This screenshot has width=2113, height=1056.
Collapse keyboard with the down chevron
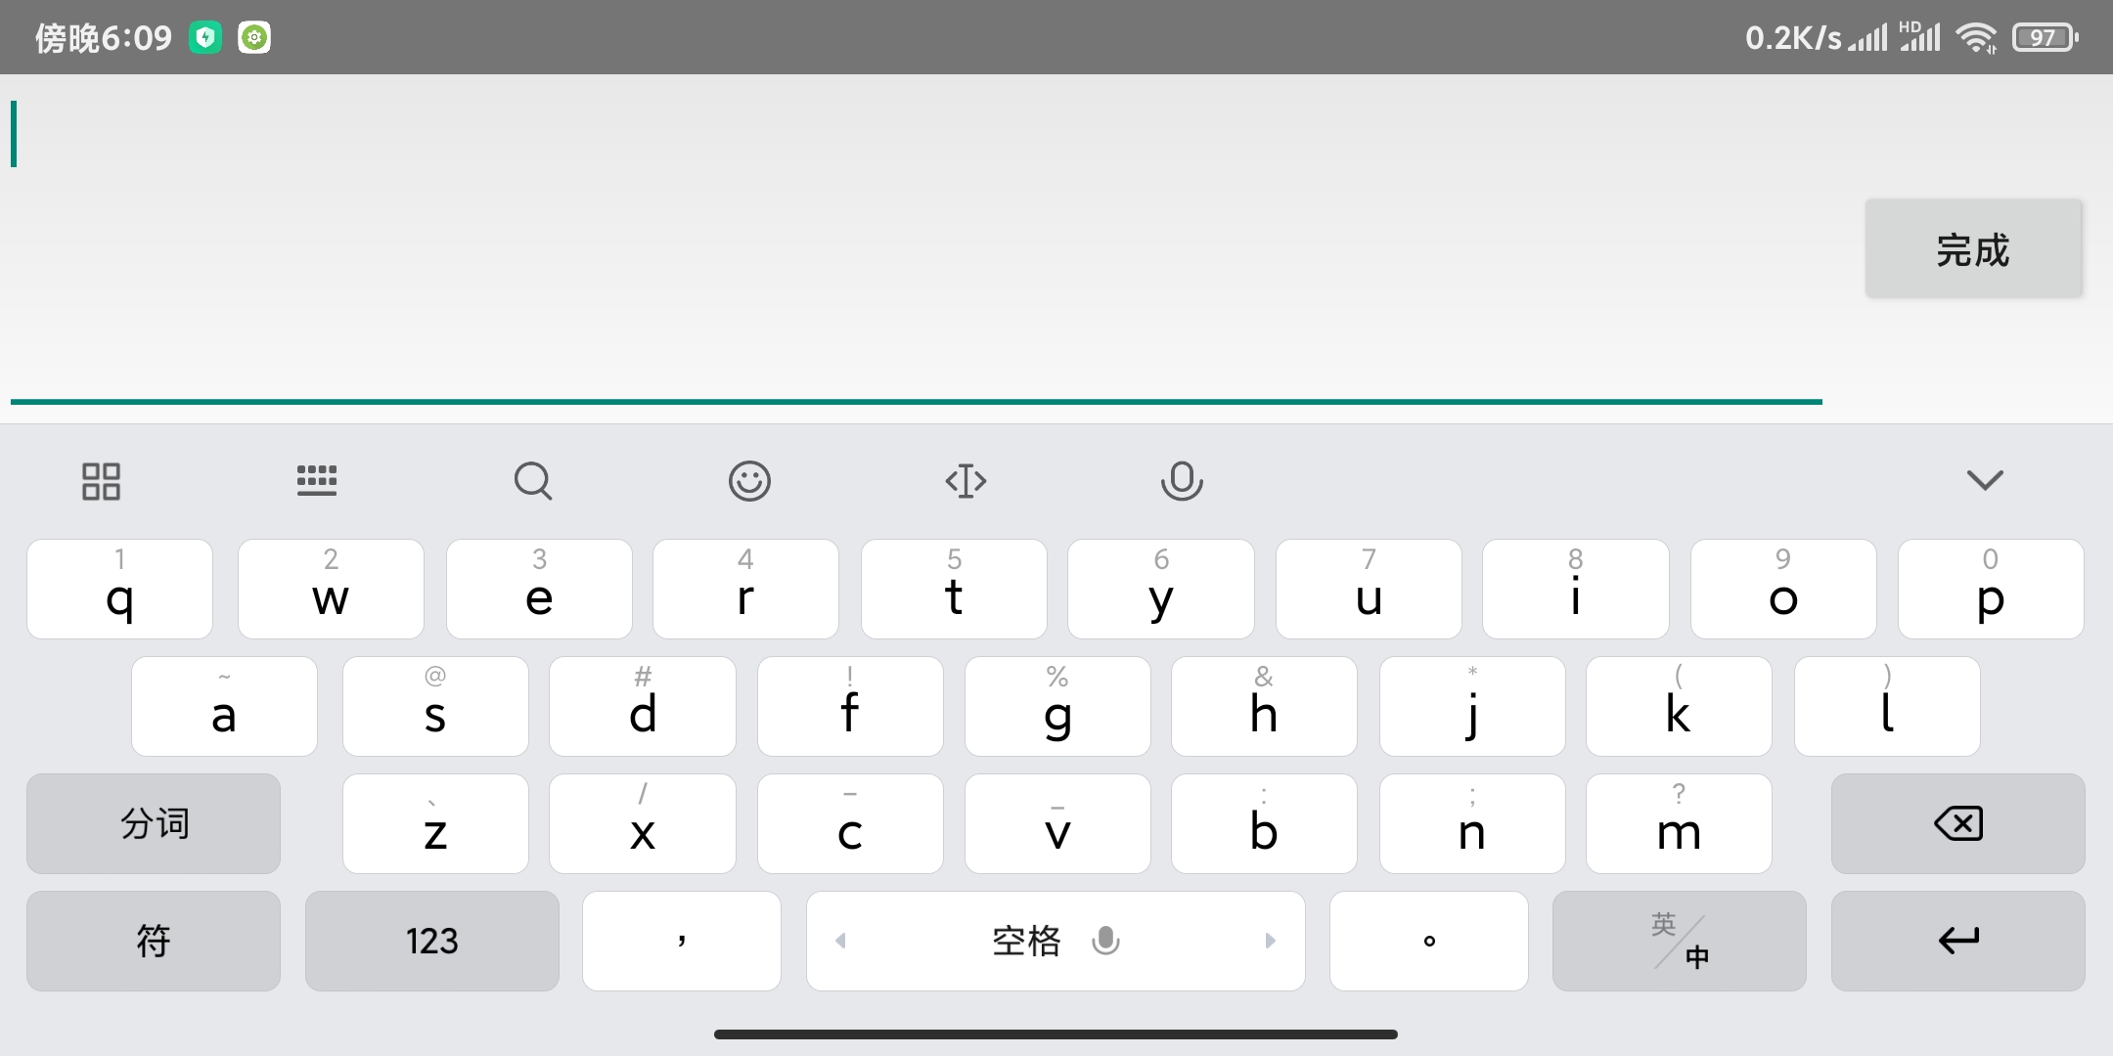[x=1985, y=480]
